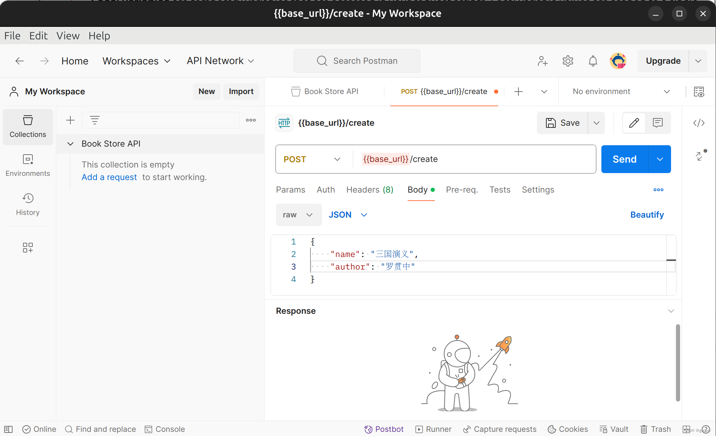Switch to the Book Store API tab
Image resolution: width=716 pixels, height=436 pixels.
[x=325, y=92]
